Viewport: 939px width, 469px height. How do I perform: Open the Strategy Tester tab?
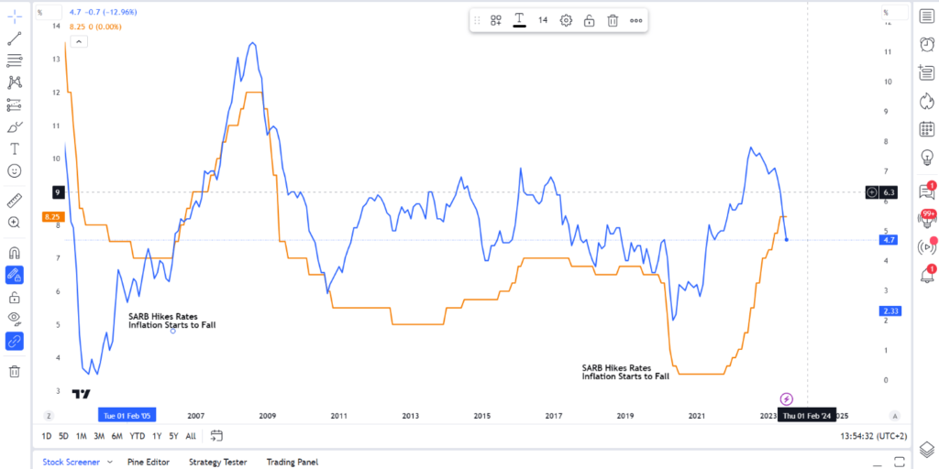217,463
